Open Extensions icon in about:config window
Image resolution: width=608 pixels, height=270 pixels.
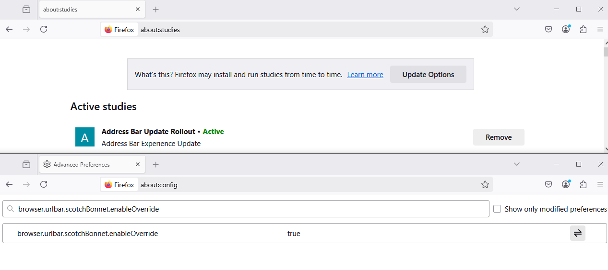tap(583, 184)
